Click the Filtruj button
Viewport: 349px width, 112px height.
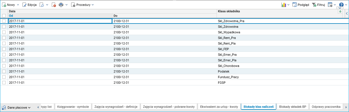point(318,5)
